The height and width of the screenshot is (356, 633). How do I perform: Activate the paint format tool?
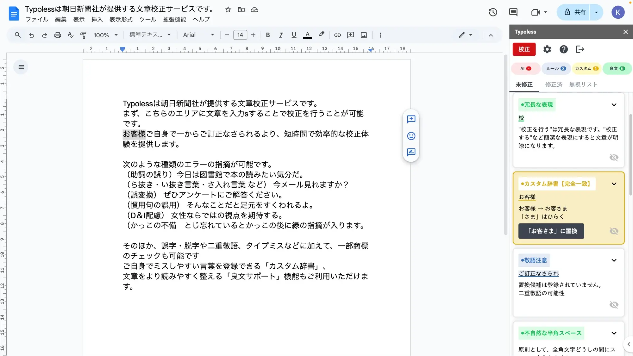point(84,35)
